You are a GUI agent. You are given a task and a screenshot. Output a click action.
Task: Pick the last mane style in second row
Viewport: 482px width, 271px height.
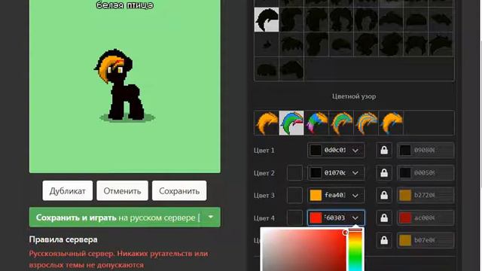pyautogui.click(x=441, y=44)
